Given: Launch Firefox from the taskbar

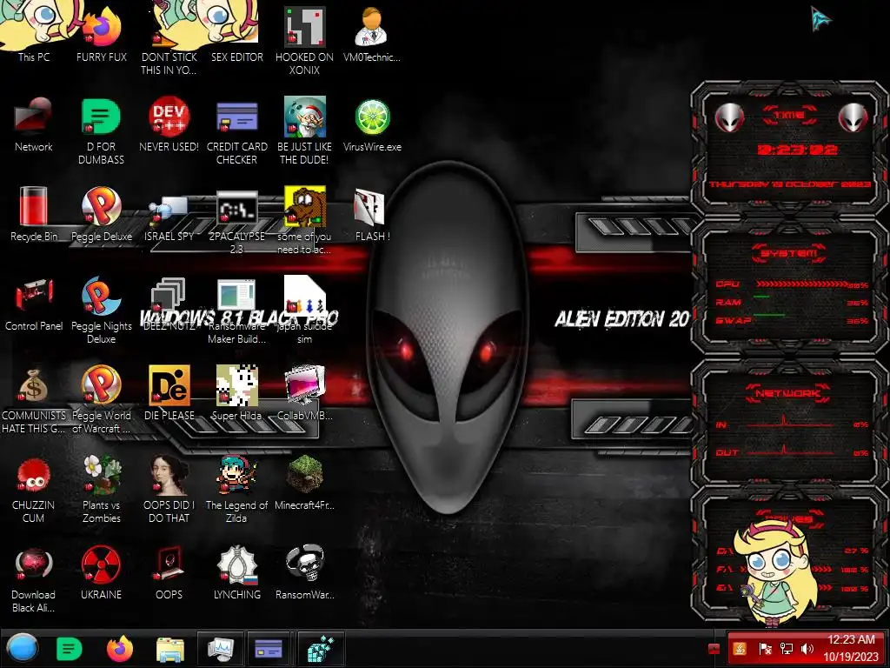Looking at the screenshot, I should click(120, 648).
